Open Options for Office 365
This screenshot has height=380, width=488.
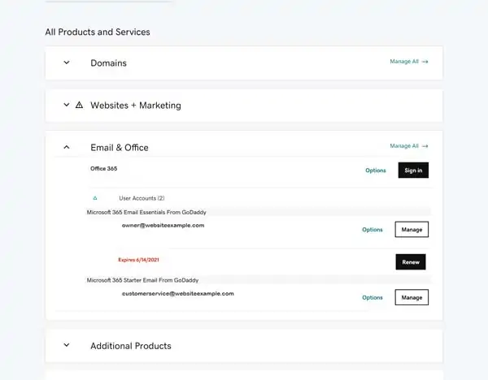click(376, 171)
